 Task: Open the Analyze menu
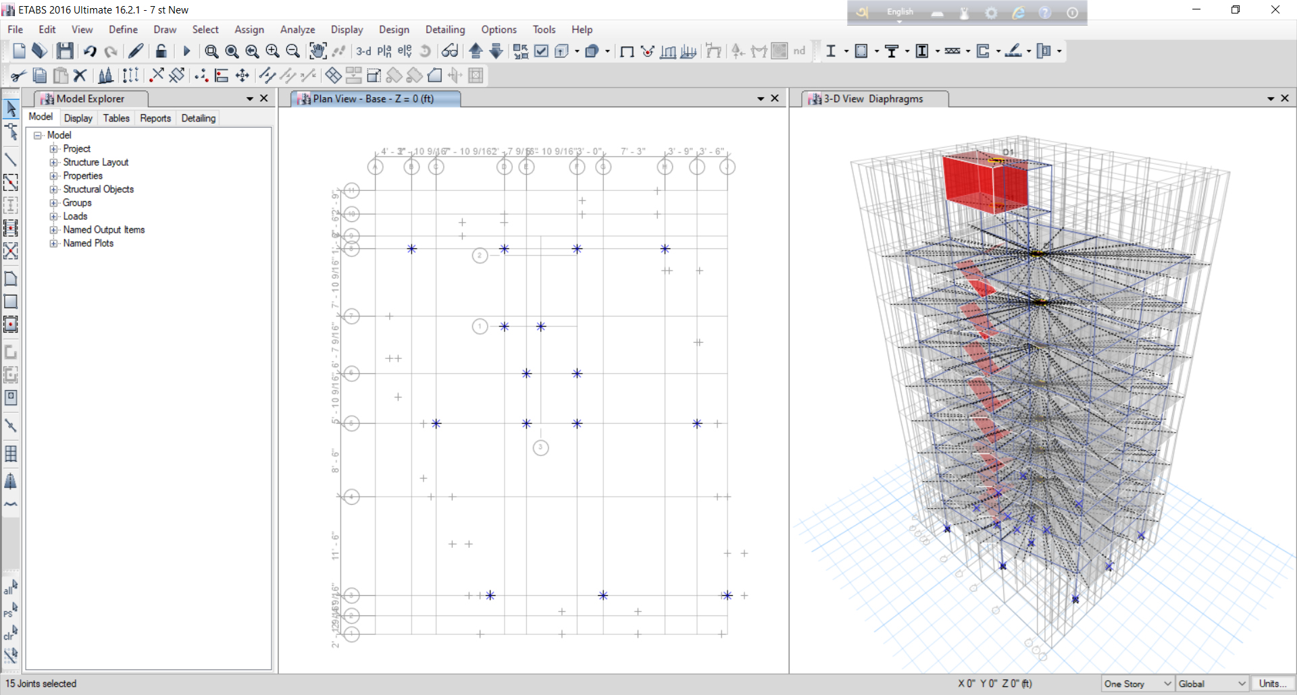297,30
